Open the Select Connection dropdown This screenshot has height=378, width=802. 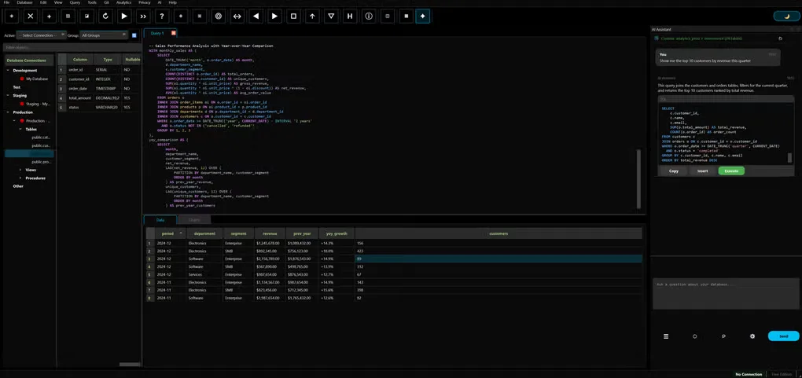point(41,35)
